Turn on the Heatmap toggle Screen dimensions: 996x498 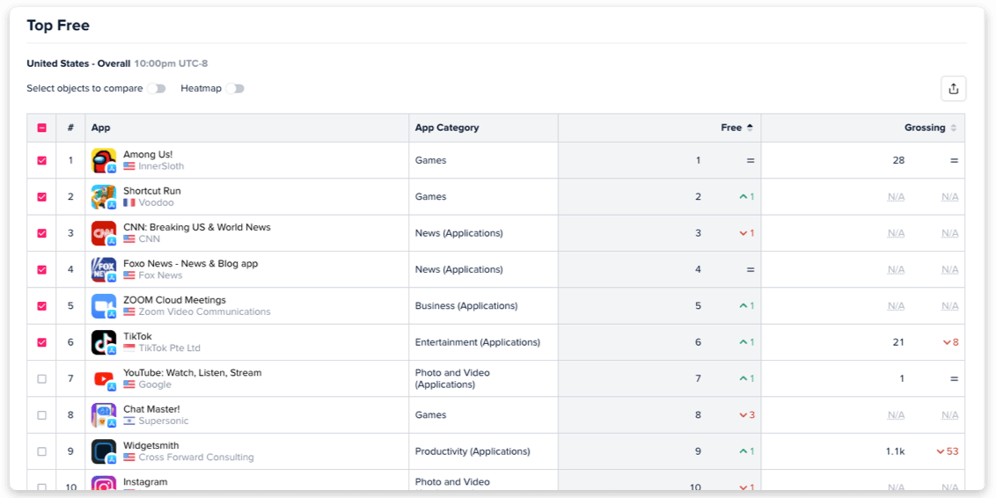(235, 89)
